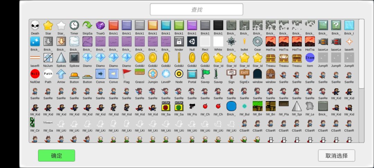Choose the IW_Pla platform item
Image resolution: width=374 pixels, height=168 pixels.
pyautogui.click(x=284, y=104)
